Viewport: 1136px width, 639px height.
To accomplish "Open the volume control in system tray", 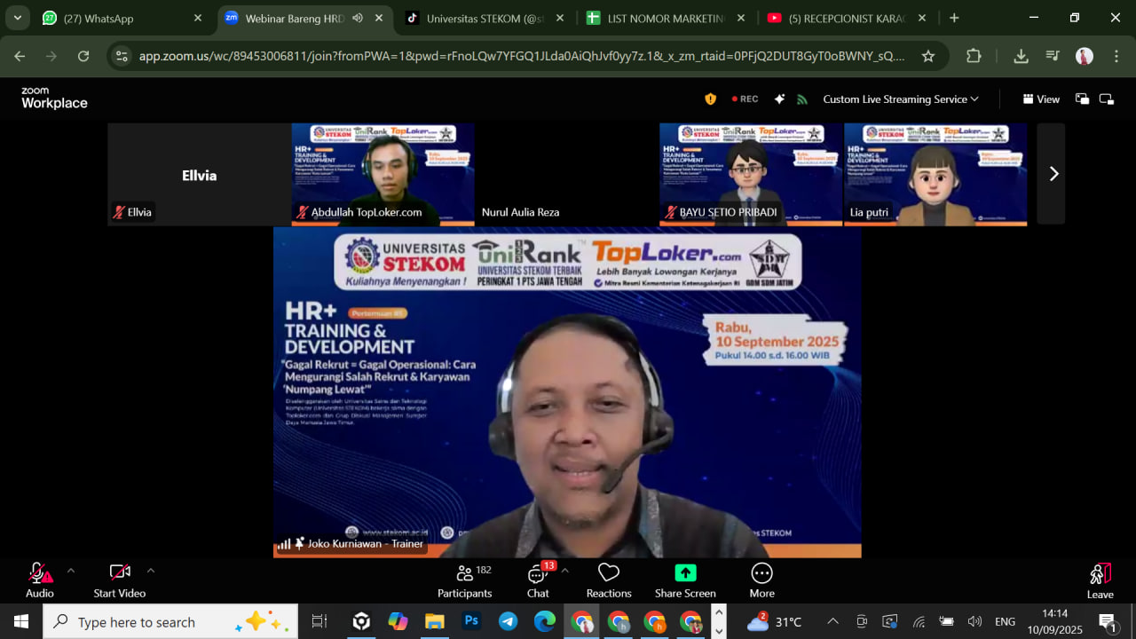I will tap(974, 621).
